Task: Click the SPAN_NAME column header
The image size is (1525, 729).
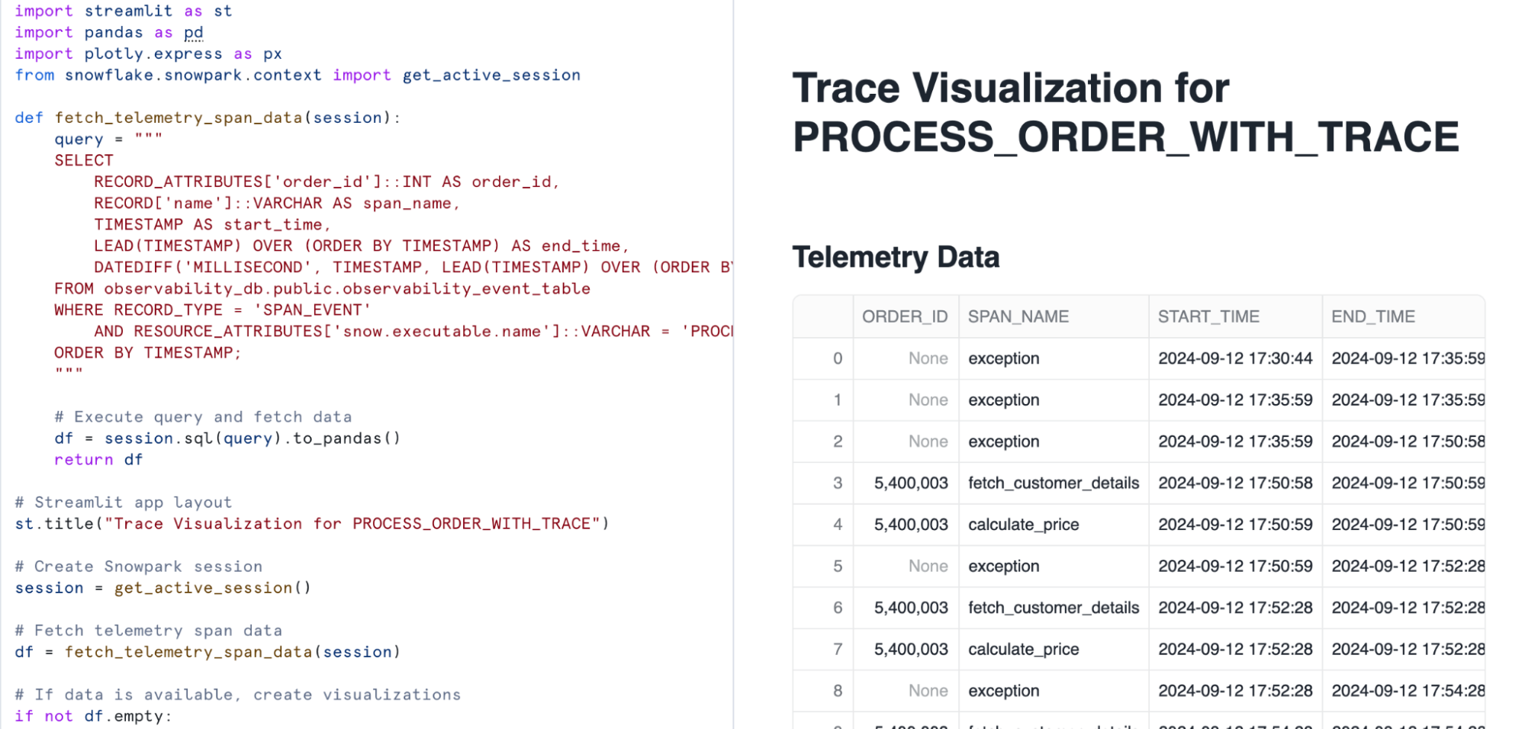Action: [x=1018, y=316]
